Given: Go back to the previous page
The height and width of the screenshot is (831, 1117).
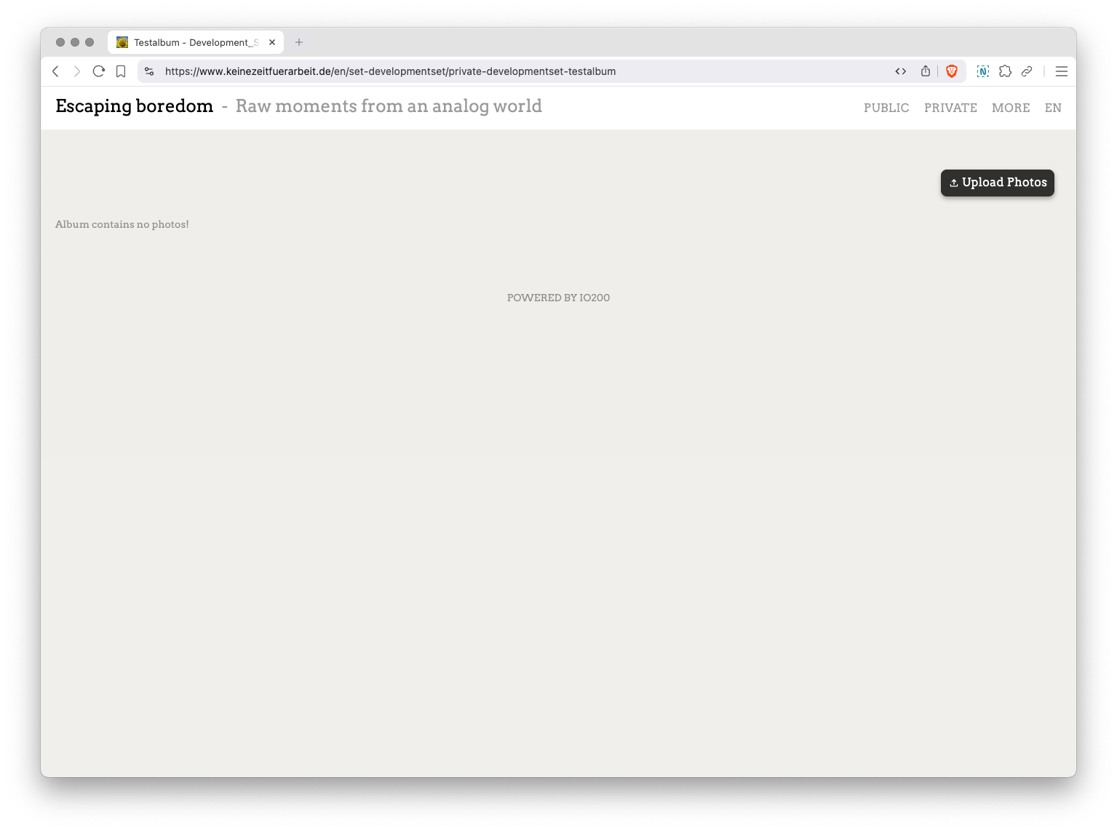Looking at the screenshot, I should (x=56, y=71).
